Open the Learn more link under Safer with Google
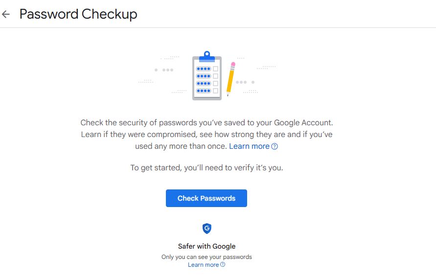The height and width of the screenshot is (279, 436). click(x=203, y=265)
